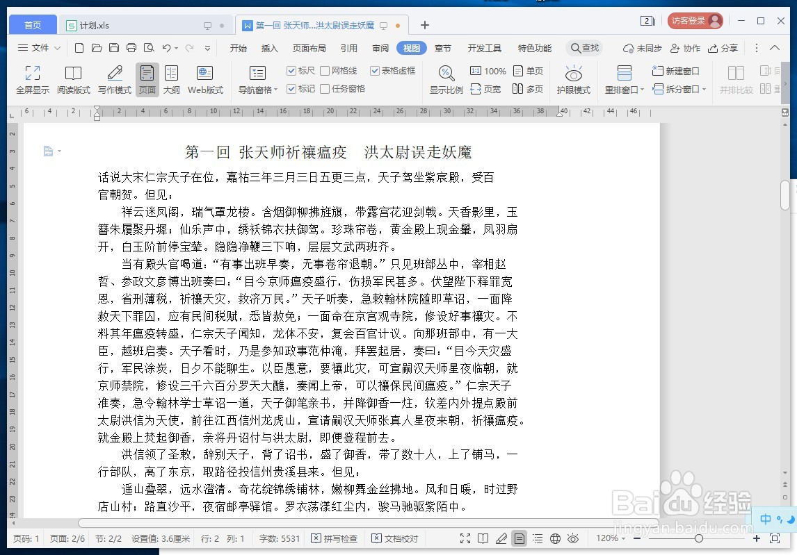Click the new document icon in quick toolbar
Image resolution: width=797 pixels, height=555 pixels.
(x=79, y=48)
